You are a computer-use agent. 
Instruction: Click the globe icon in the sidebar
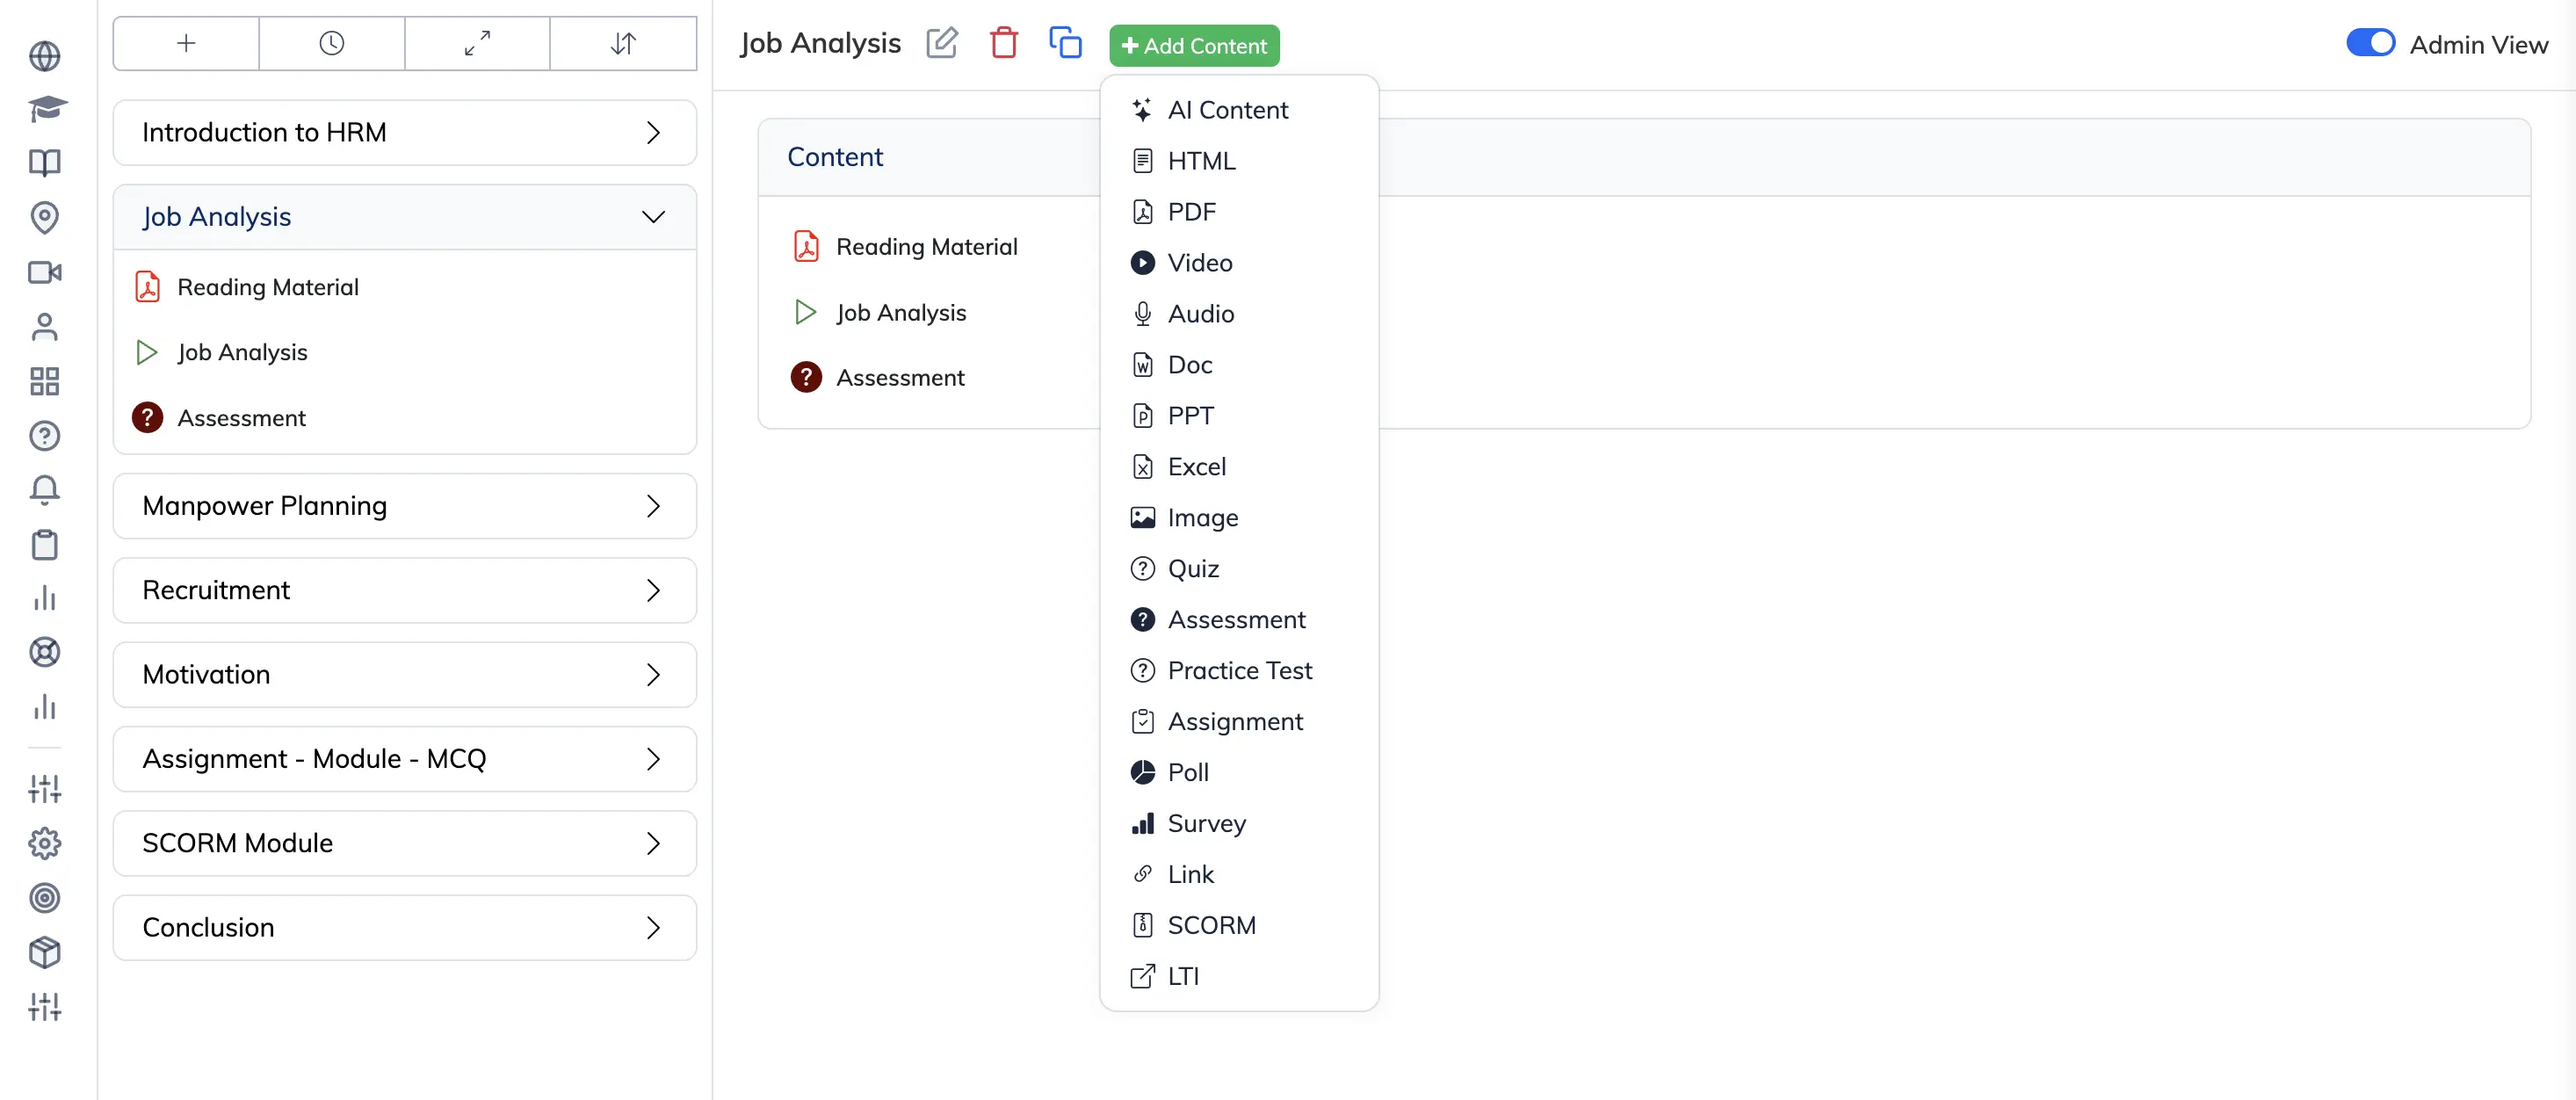[x=44, y=55]
